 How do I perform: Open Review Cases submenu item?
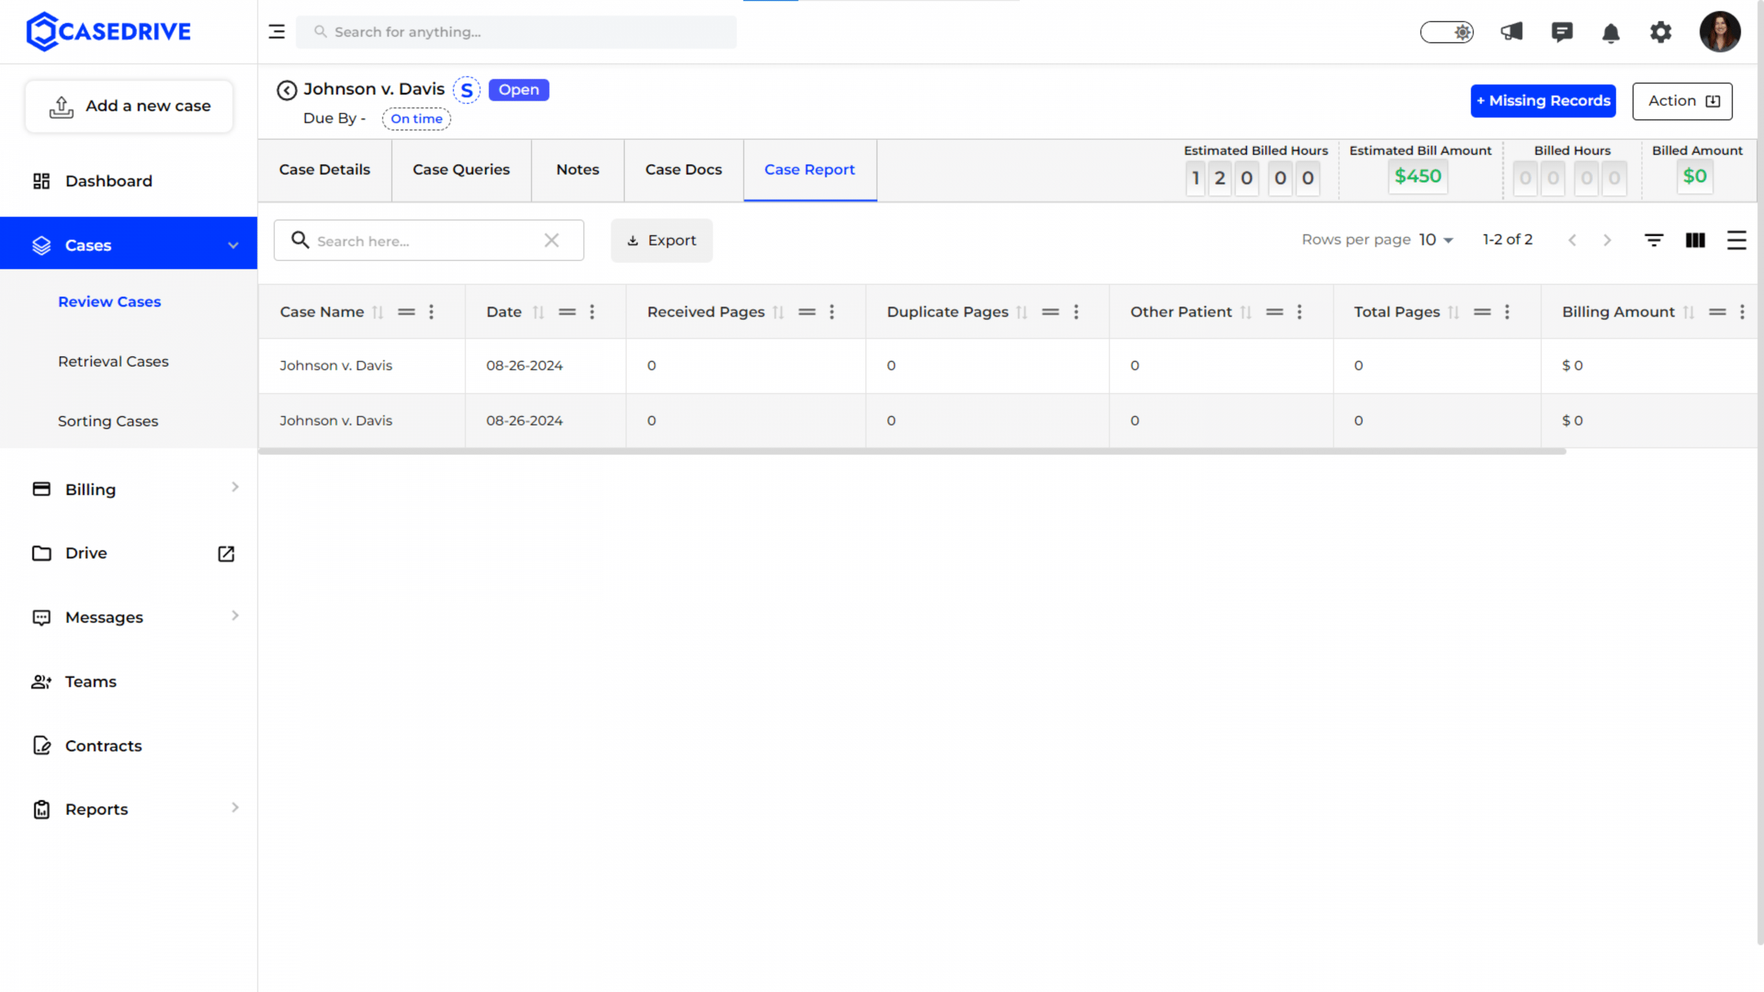[x=110, y=302]
